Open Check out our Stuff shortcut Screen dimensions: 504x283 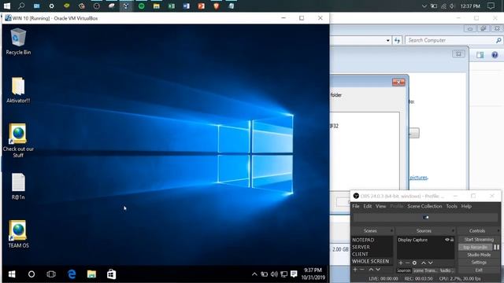18,141
